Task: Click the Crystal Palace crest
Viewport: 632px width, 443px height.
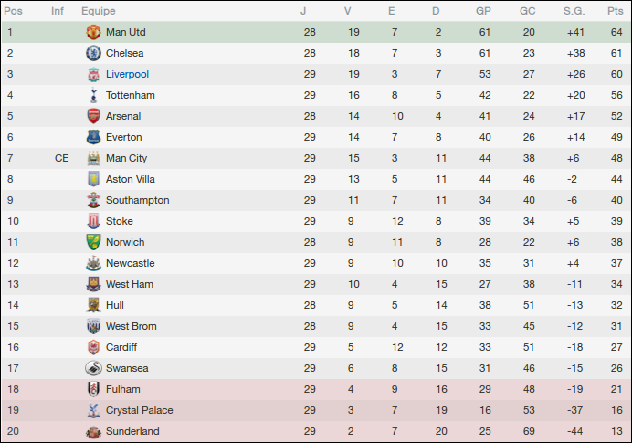Action: click(x=92, y=410)
